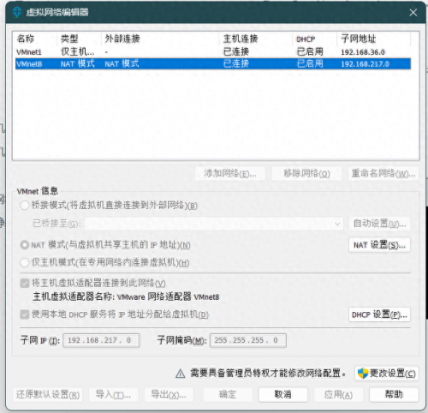
Task: Click 已连接 cell in VMnet8 row
Action: pyautogui.click(x=236, y=63)
